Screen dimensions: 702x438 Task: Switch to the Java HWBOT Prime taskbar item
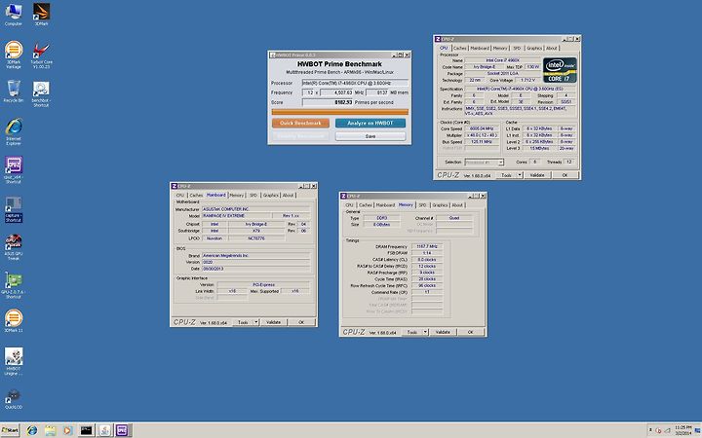pos(104,430)
